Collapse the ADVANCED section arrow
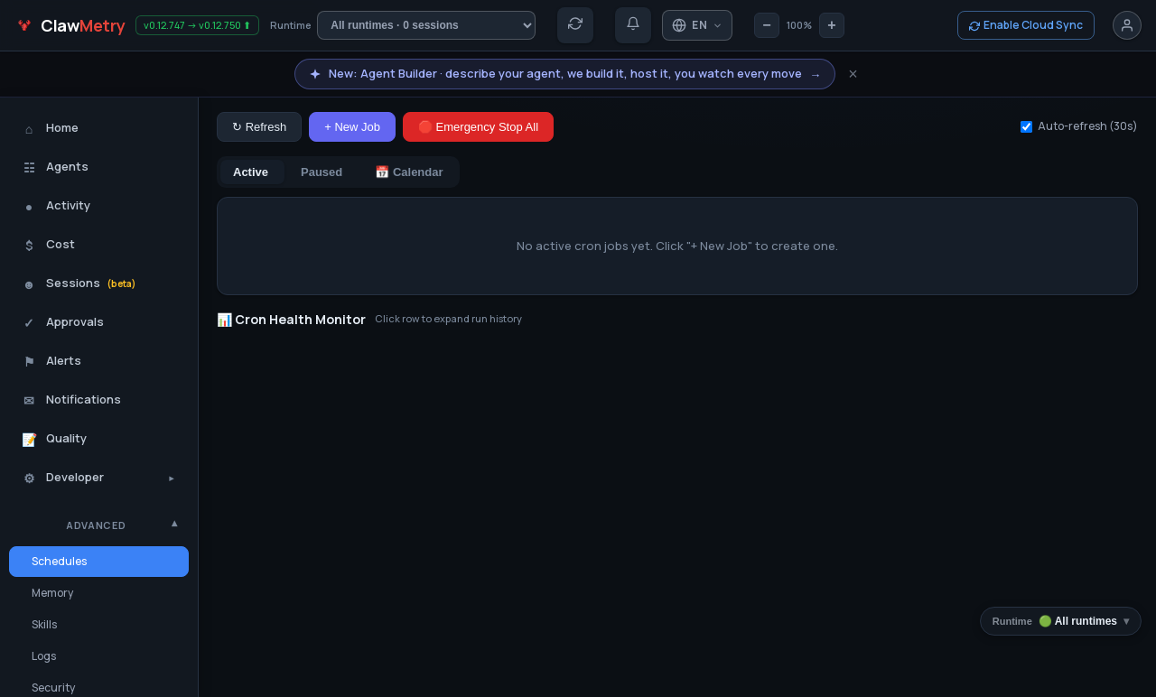 click(174, 524)
